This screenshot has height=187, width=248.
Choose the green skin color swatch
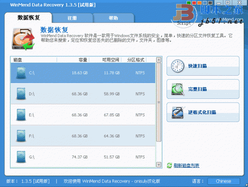pos(189,3)
